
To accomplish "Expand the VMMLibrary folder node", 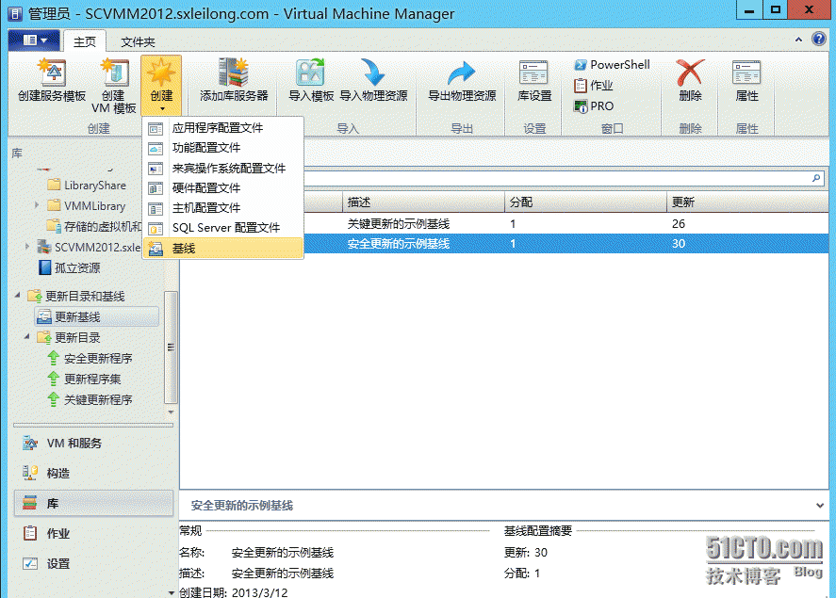I will pyautogui.click(x=37, y=205).
